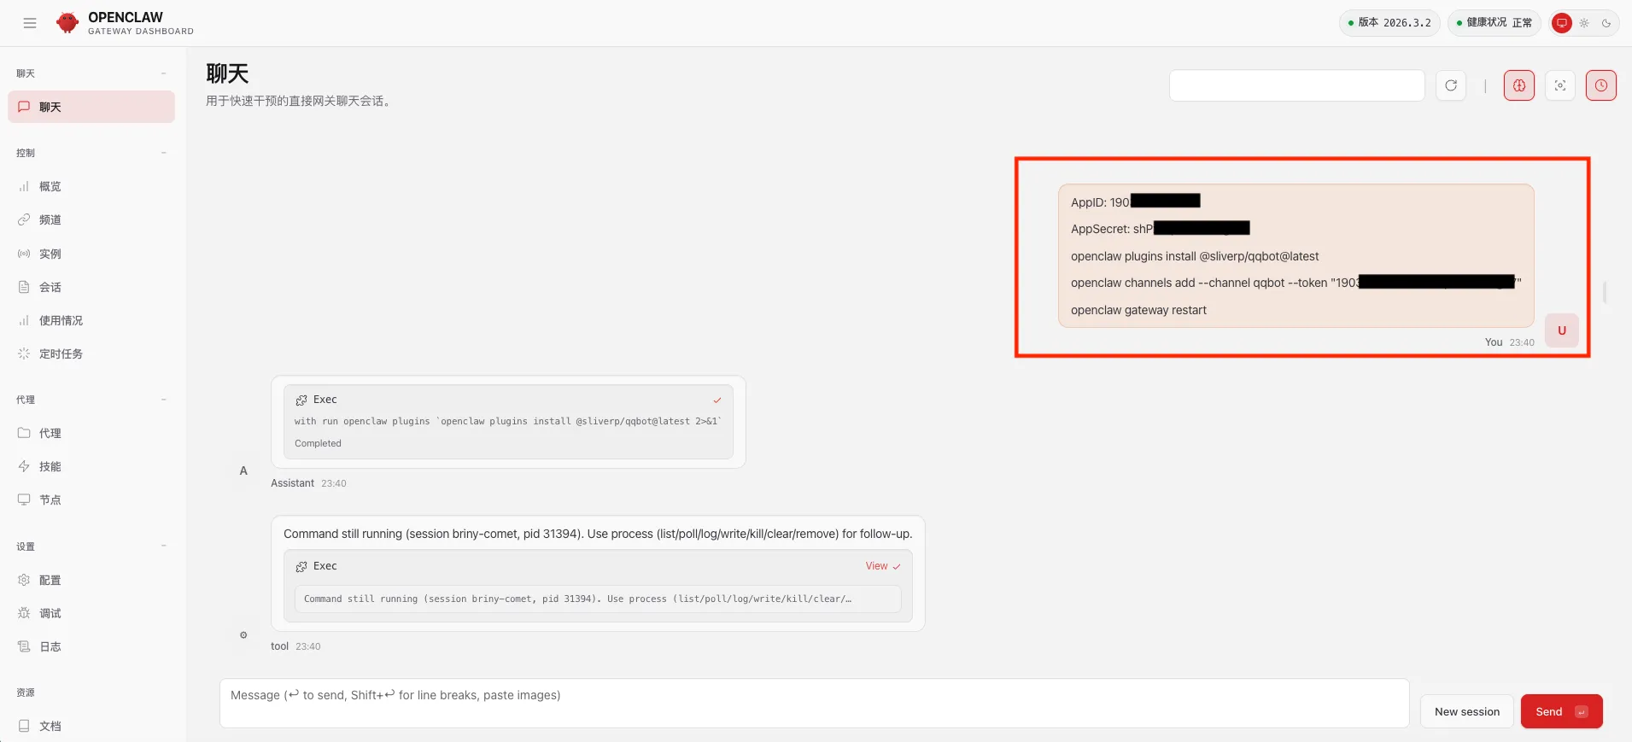Open 配置 config gear icon
The image size is (1632, 742).
point(24,580)
